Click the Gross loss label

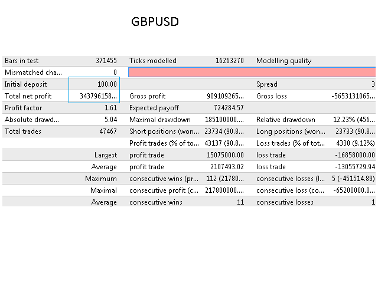coord(272,96)
